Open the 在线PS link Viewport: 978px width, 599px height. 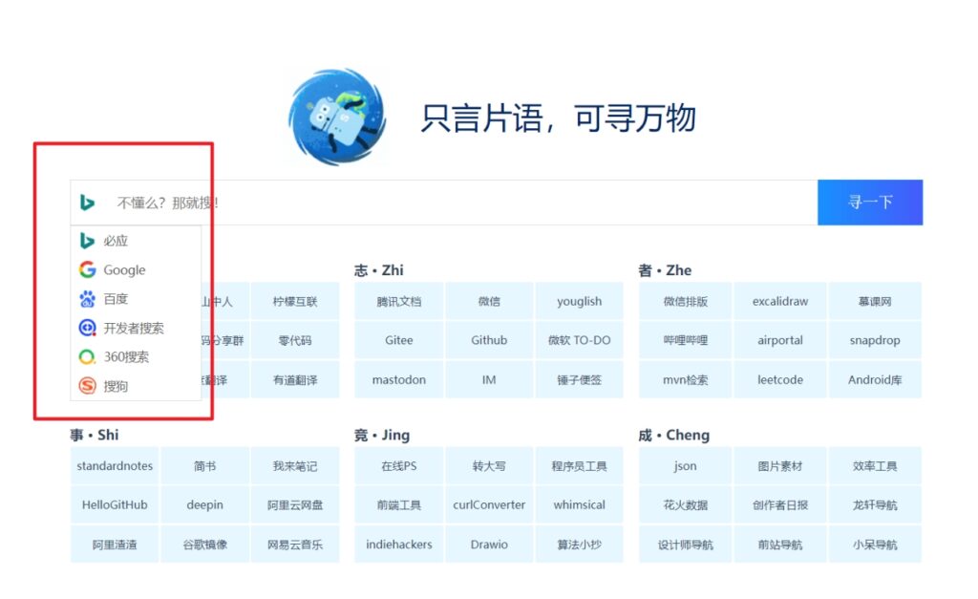point(399,465)
